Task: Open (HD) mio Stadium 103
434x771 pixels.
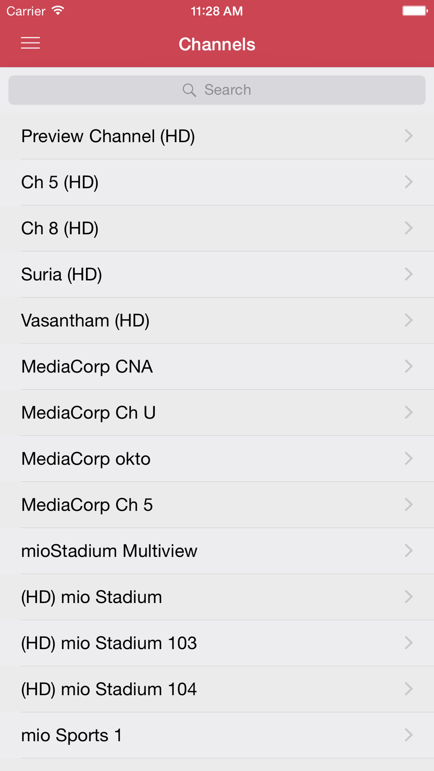Action: point(109,643)
